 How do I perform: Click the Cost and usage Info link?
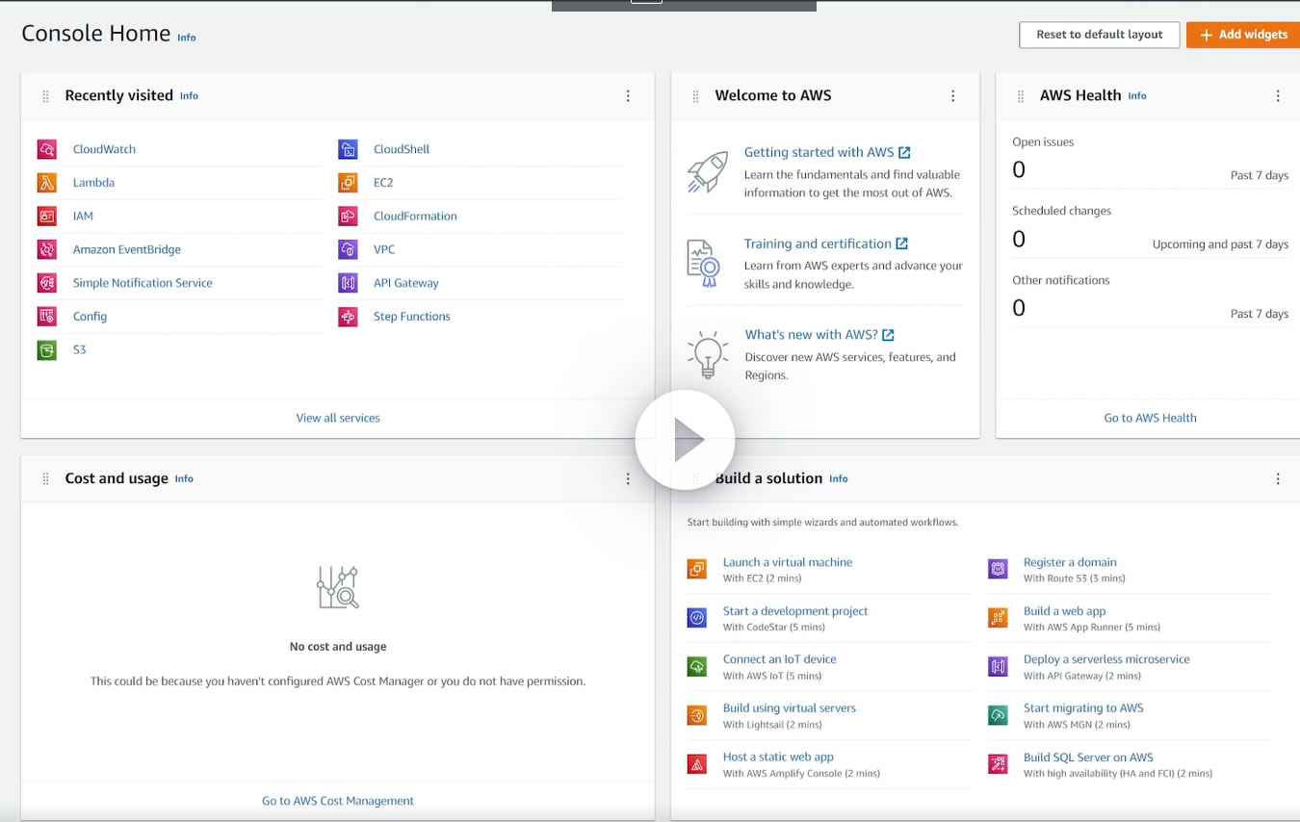[184, 479]
